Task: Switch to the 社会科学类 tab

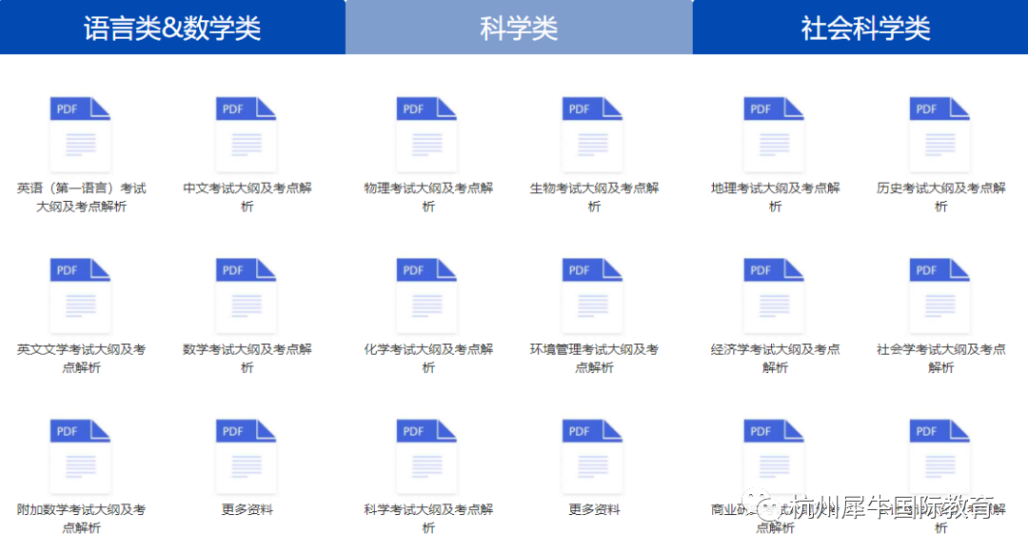Action: (860, 27)
